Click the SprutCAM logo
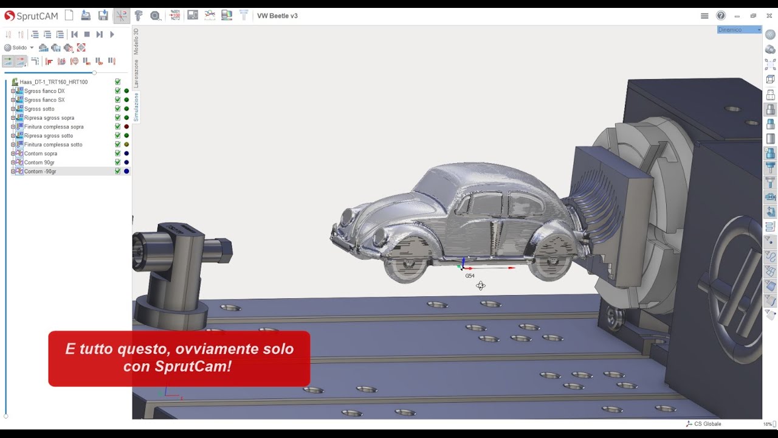The image size is (778, 438). (31, 16)
